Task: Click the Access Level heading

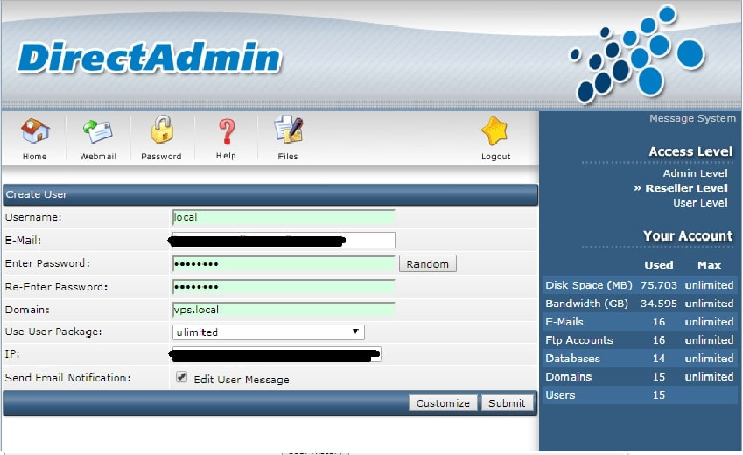Action: [690, 151]
